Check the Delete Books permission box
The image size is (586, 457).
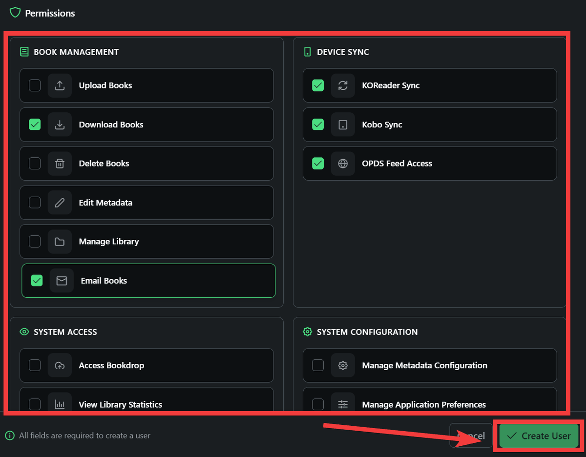point(35,164)
